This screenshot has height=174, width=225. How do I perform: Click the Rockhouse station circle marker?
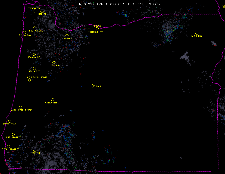34,55
